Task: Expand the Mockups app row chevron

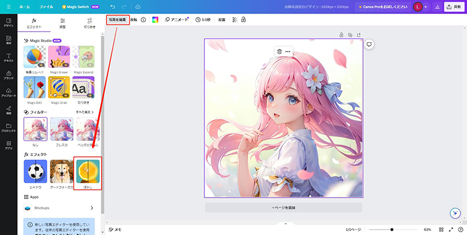Action: [92, 208]
